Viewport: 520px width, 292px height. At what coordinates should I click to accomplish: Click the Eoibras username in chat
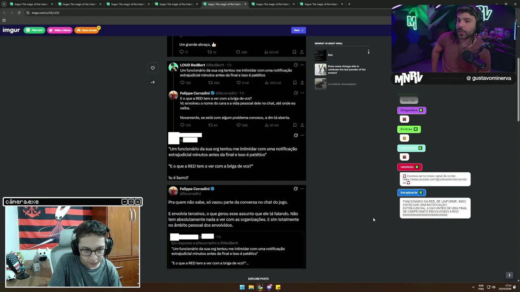point(406,129)
